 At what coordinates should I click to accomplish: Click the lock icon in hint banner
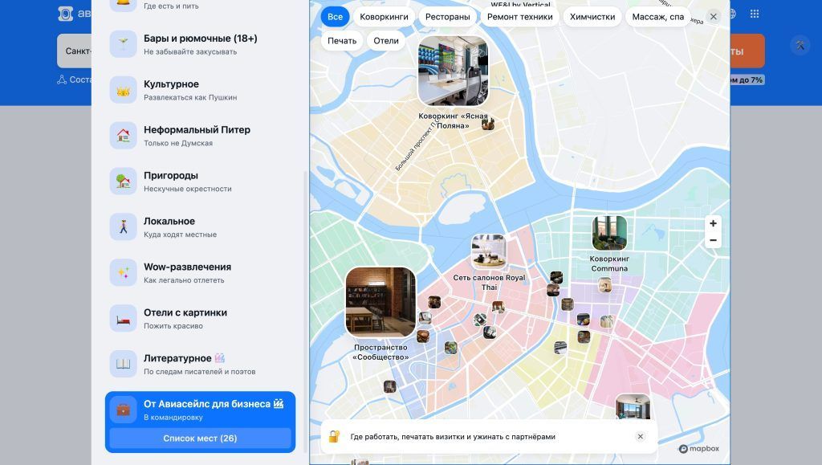[335, 437]
